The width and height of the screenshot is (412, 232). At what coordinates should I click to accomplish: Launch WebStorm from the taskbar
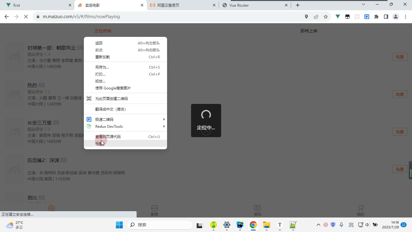(x=240, y=225)
